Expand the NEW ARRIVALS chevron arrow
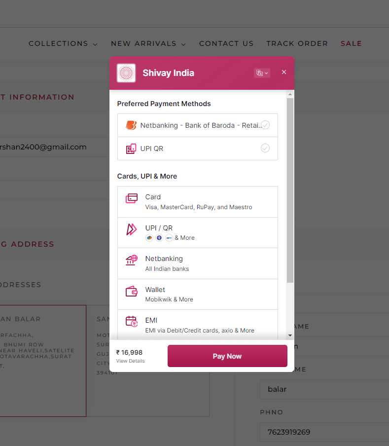 click(x=183, y=44)
